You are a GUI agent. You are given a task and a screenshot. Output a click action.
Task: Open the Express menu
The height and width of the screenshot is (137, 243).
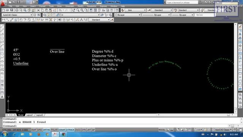tap(103, 6)
